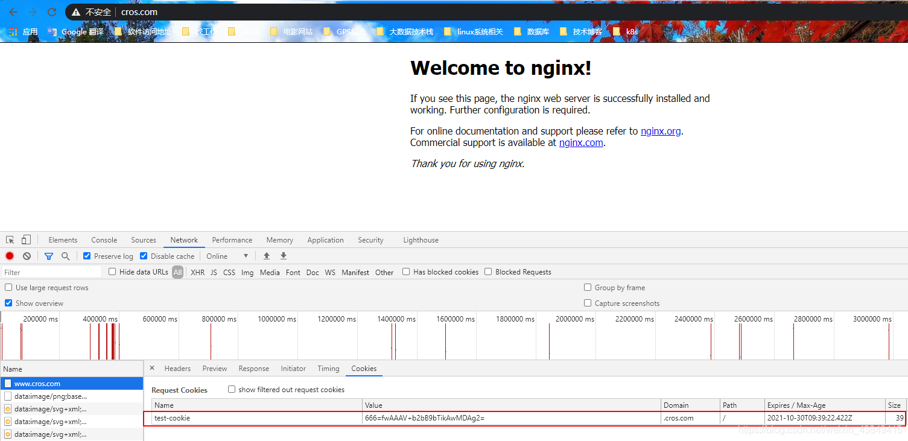The width and height of the screenshot is (908, 441).
Task: Click the import HAR file upload arrow
Action: tap(267, 256)
